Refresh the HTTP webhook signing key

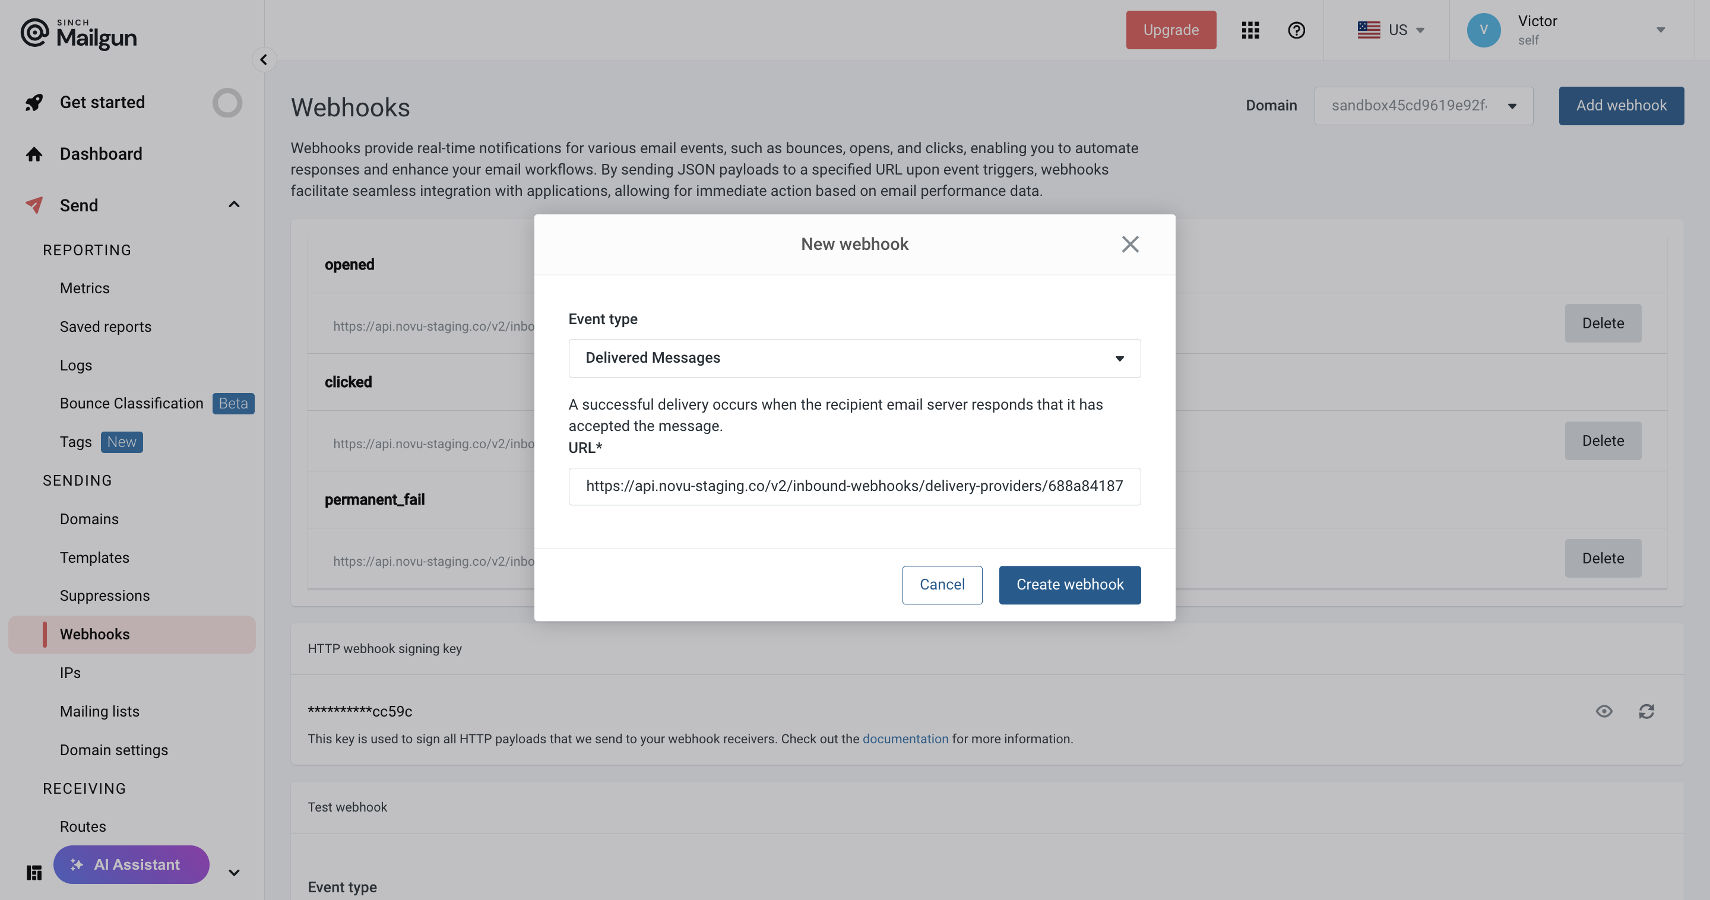(1647, 711)
